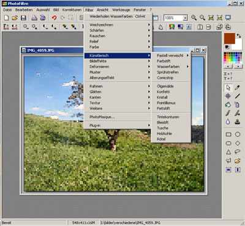Choose the Lasso selection shape
The image size is (245, 226).
pos(238,151)
